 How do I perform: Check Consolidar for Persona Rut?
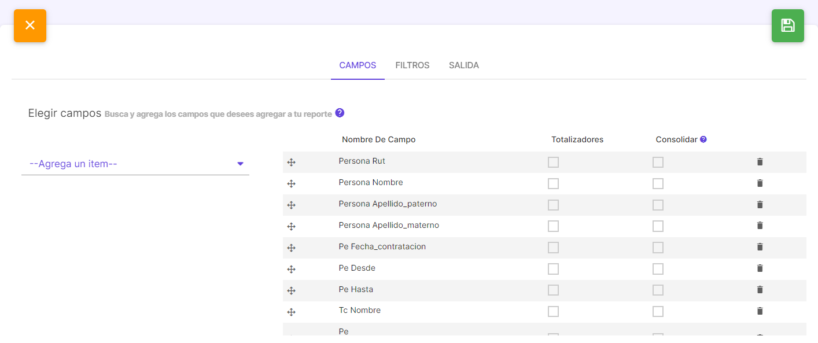tap(658, 163)
